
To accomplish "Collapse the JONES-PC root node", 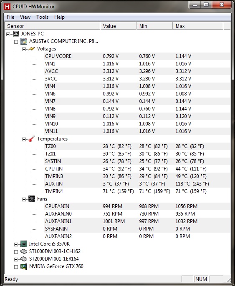I will pyautogui.click(x=8, y=34).
